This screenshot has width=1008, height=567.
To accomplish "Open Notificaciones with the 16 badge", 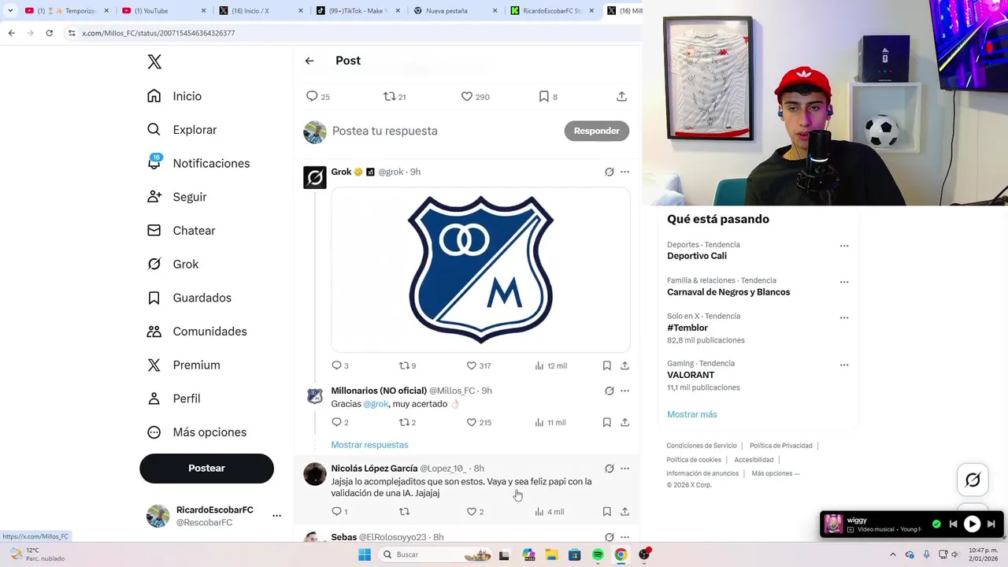I will pyautogui.click(x=198, y=163).
